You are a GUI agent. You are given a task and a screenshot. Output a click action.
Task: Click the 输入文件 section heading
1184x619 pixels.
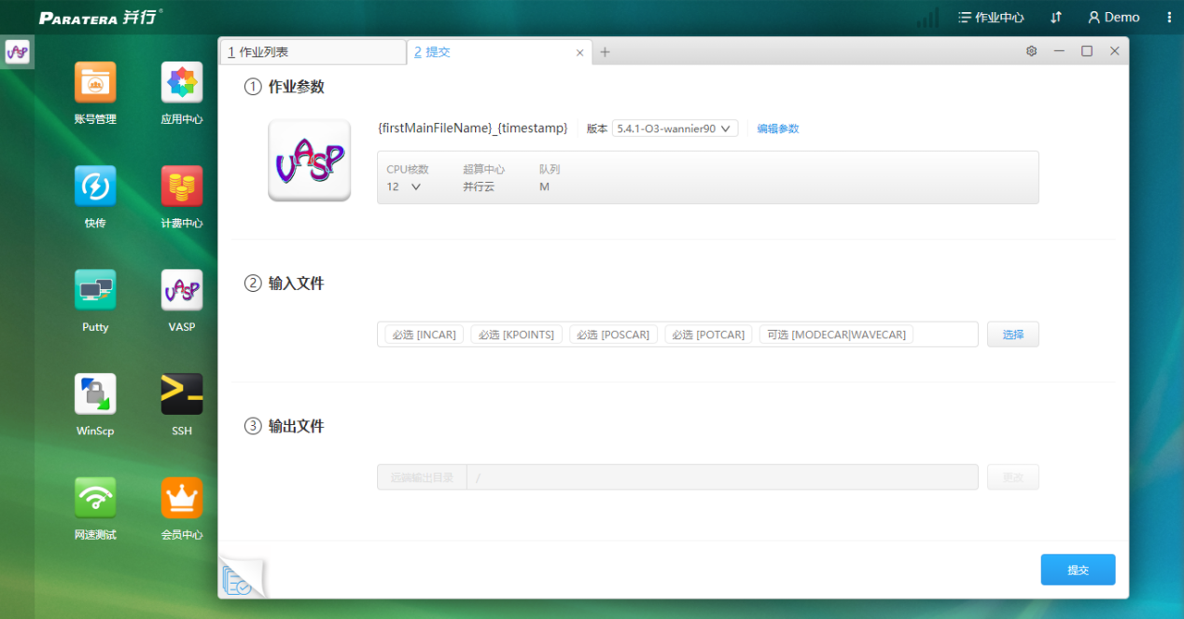tap(296, 283)
